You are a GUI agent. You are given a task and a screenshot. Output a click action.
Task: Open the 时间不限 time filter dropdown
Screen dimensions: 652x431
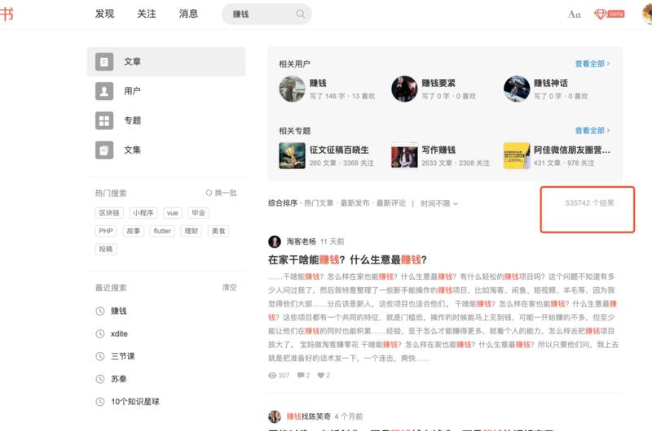[439, 203]
